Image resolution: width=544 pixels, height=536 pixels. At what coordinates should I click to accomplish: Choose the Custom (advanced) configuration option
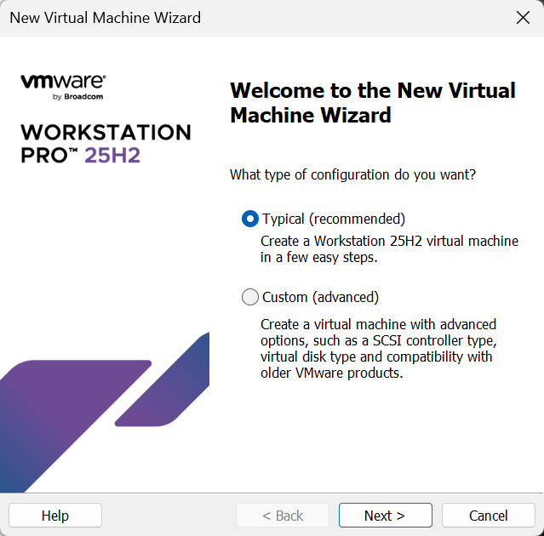pos(250,297)
